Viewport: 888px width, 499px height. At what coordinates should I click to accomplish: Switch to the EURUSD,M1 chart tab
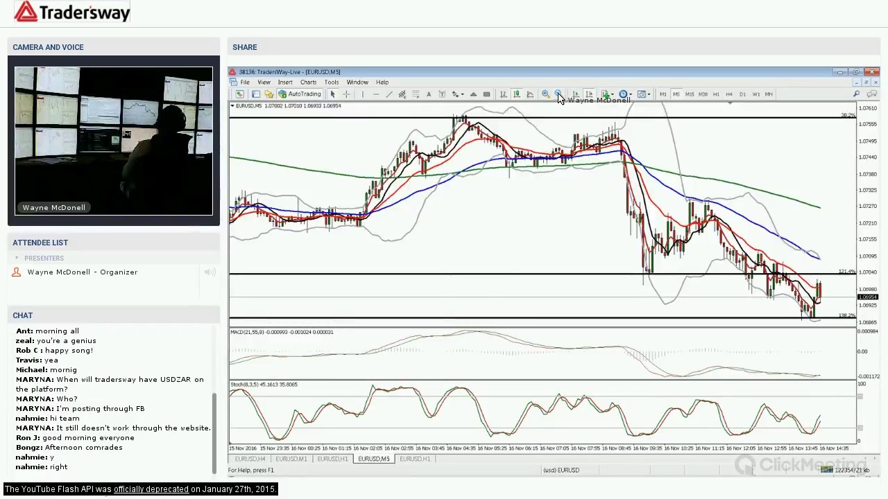click(x=291, y=459)
